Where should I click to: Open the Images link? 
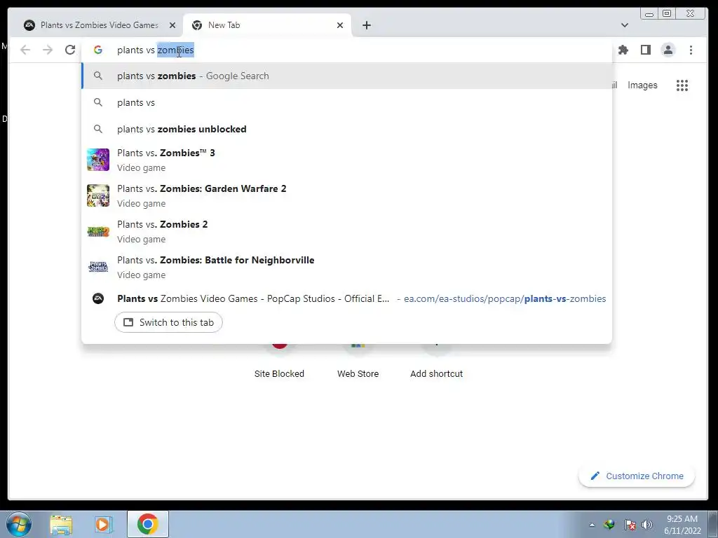[642, 85]
